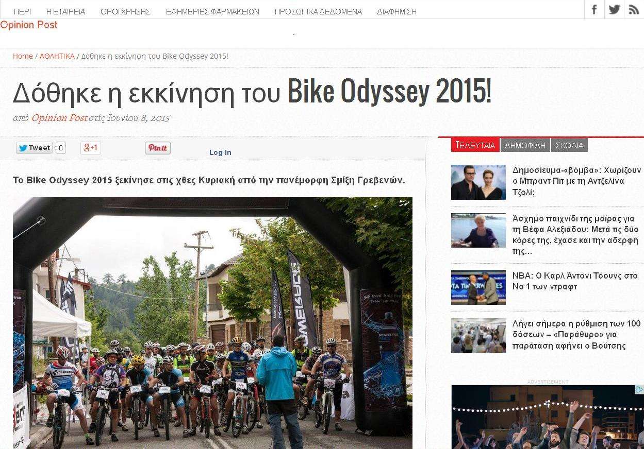
Task: Open the Facebook icon in header
Action: [x=595, y=9]
